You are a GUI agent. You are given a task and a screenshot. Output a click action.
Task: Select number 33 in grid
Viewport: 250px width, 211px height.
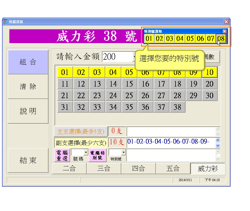[97, 107]
